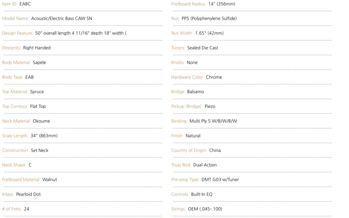This screenshot has height=218, width=349.
Task: Select the Nut PPS value text
Action: tap(209, 18)
